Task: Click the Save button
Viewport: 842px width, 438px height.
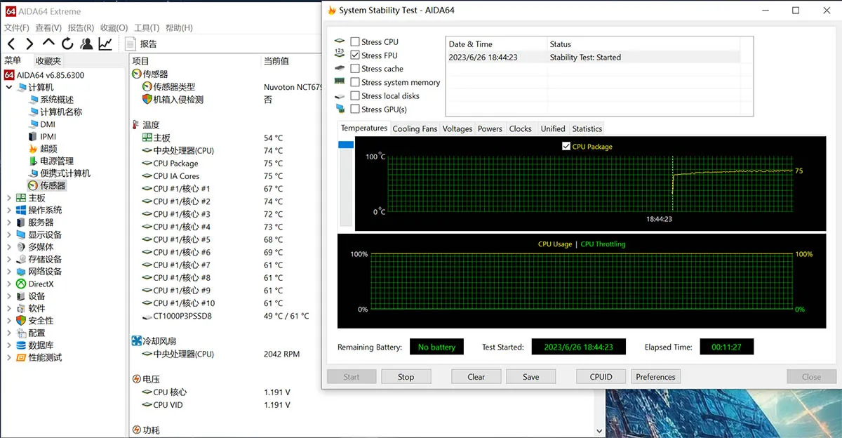Action: 531,377
